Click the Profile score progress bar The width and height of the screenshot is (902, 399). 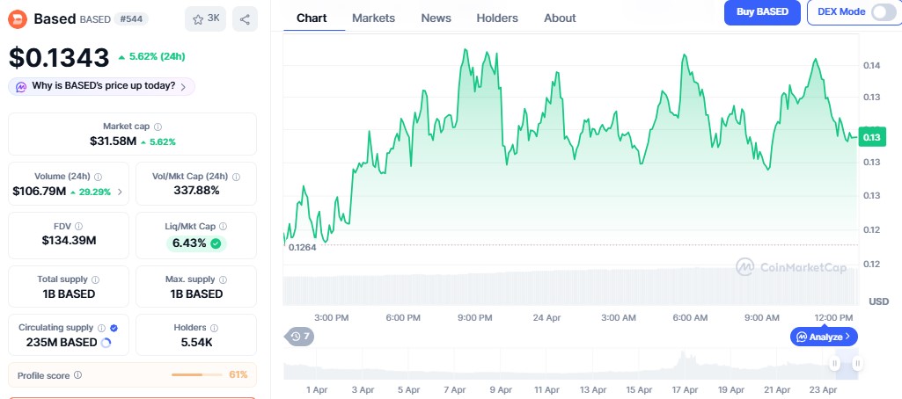click(197, 375)
